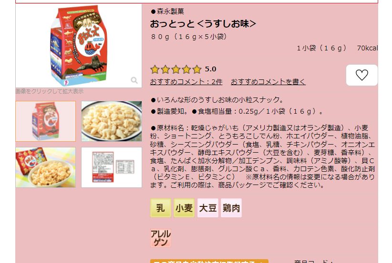Select the 鶏肉 allergen badge
Screen dimensions: 392x263
click(231, 208)
